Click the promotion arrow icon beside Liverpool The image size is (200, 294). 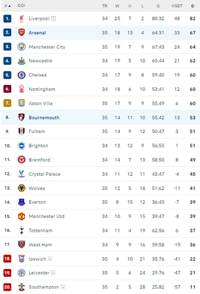pyautogui.click(x=54, y=18)
